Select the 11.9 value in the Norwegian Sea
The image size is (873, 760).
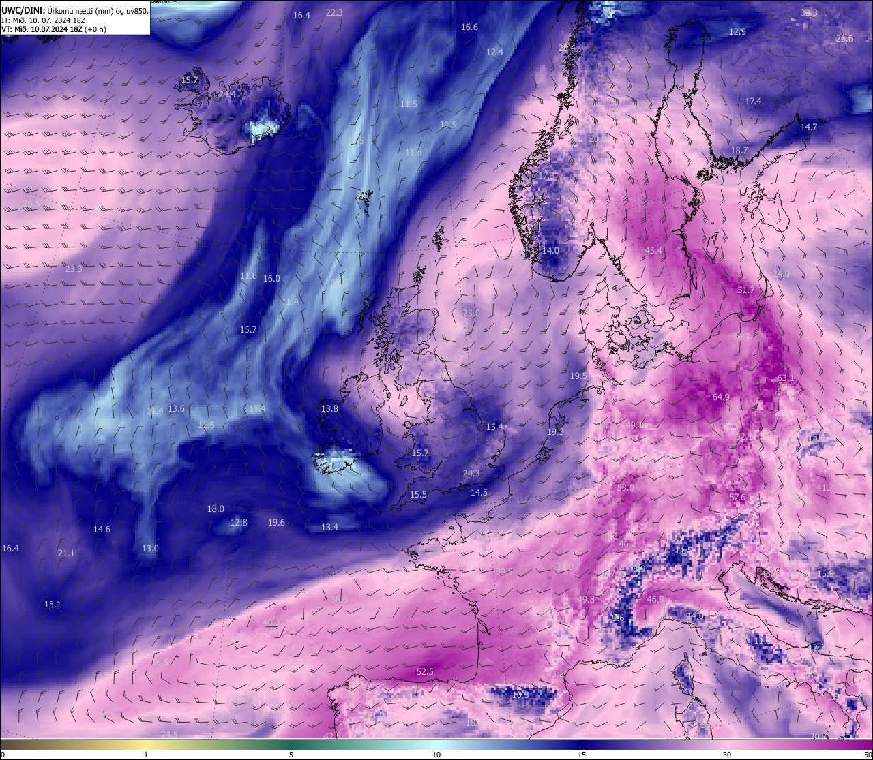[448, 125]
